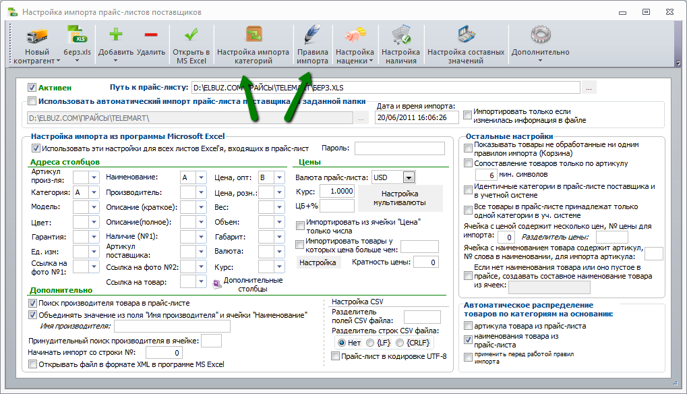Expand the Настройка наценки dropdown arrow

click(x=371, y=61)
